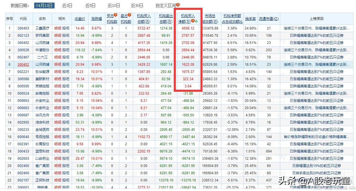Screen dimensions: 356x191
Task: Open the 自定义区间 custom range option
Action: (166, 5)
